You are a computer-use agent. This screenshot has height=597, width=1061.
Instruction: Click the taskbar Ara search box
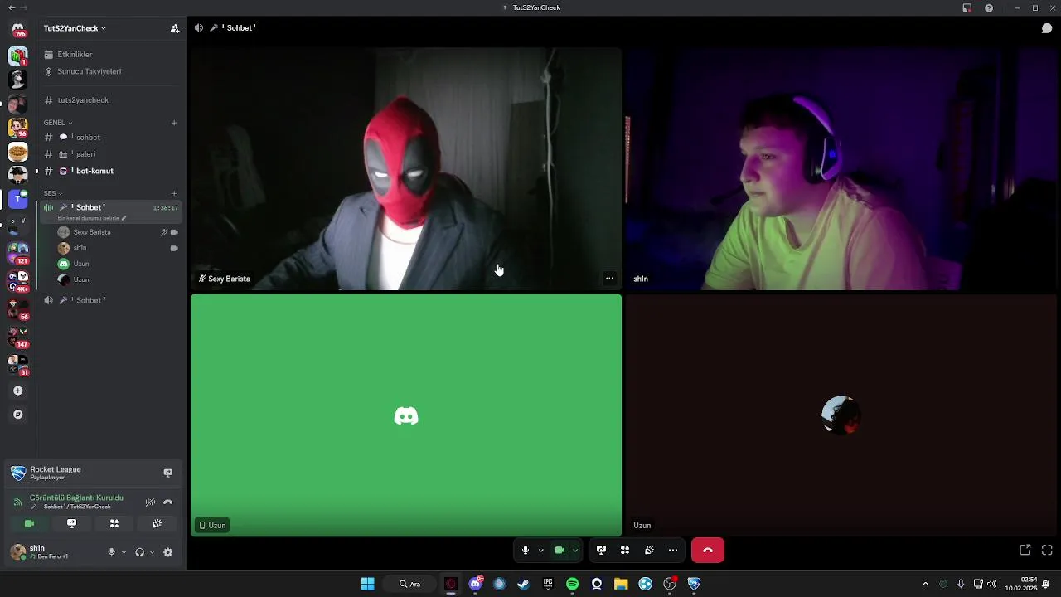pyautogui.click(x=411, y=584)
